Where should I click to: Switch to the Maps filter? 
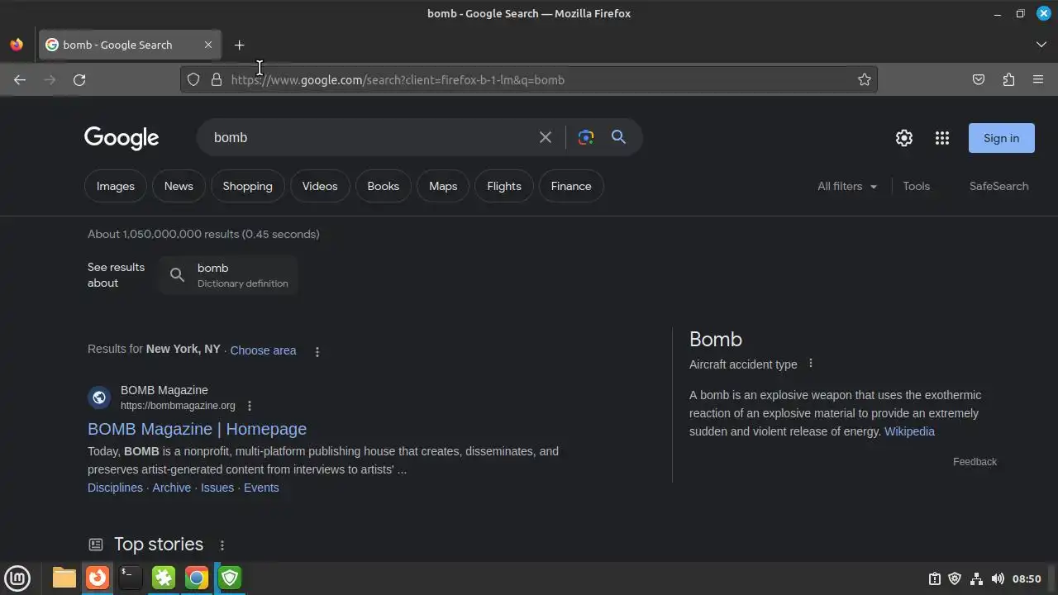tap(443, 186)
